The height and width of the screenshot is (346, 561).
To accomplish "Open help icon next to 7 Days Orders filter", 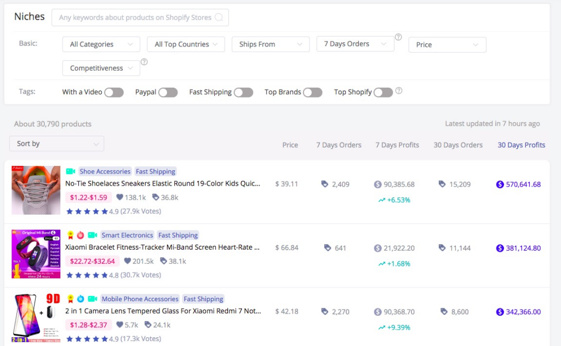I will pos(398,37).
